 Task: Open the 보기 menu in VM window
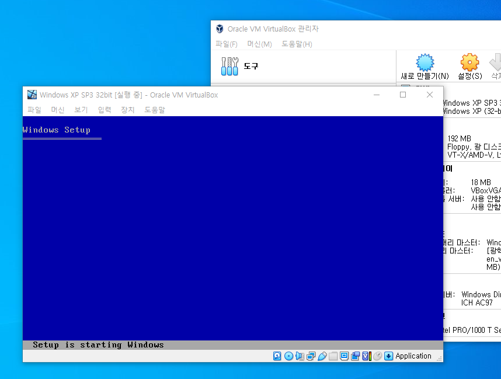pos(81,110)
